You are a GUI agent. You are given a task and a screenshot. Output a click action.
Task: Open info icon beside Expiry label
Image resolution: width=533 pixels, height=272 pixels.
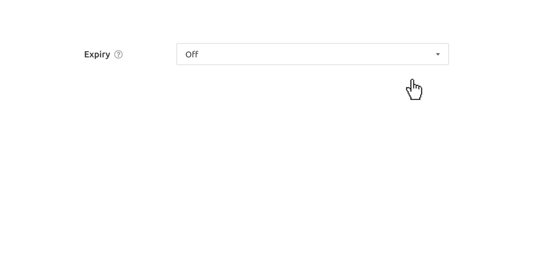coord(118,55)
